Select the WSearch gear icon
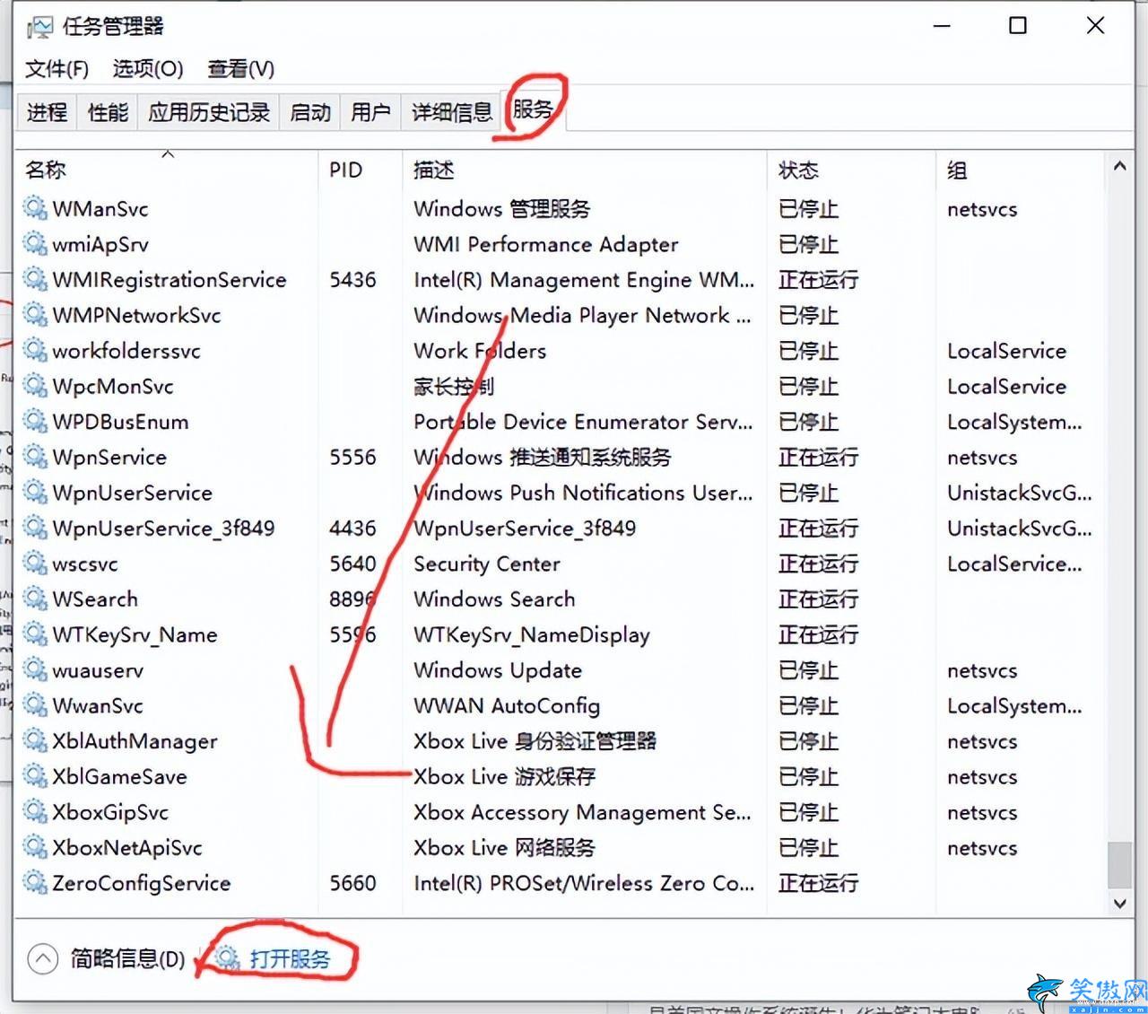Screen dimensions: 1148x1014 (35, 599)
